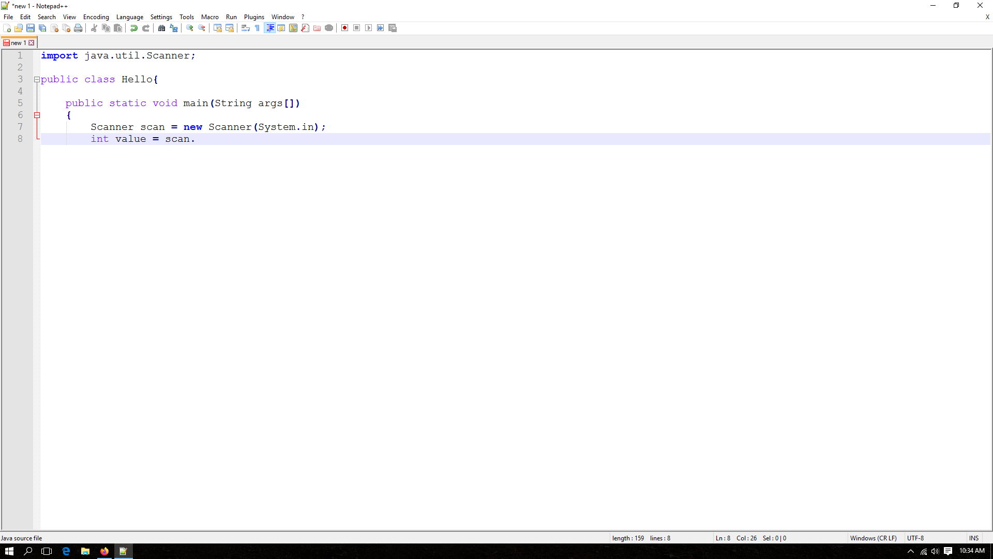Click the Save All toolbar icon
Image resolution: width=993 pixels, height=559 pixels.
(x=42, y=28)
